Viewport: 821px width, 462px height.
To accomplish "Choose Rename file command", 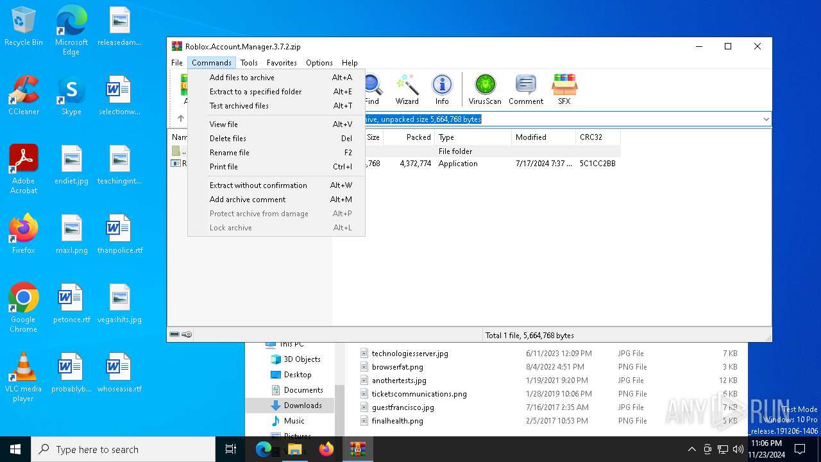I will [276, 153].
